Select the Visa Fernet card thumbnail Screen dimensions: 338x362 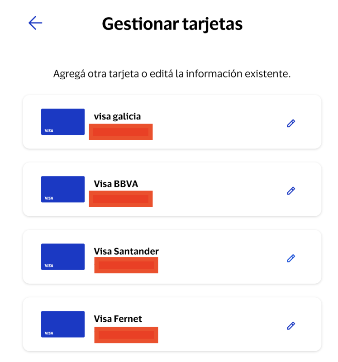(x=63, y=324)
